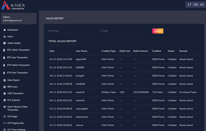Open the Users menu item
The image size is (206, 131).
[10, 36]
